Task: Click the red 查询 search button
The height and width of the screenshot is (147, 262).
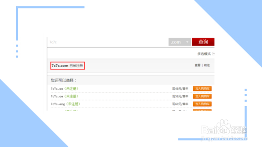Action: point(203,42)
